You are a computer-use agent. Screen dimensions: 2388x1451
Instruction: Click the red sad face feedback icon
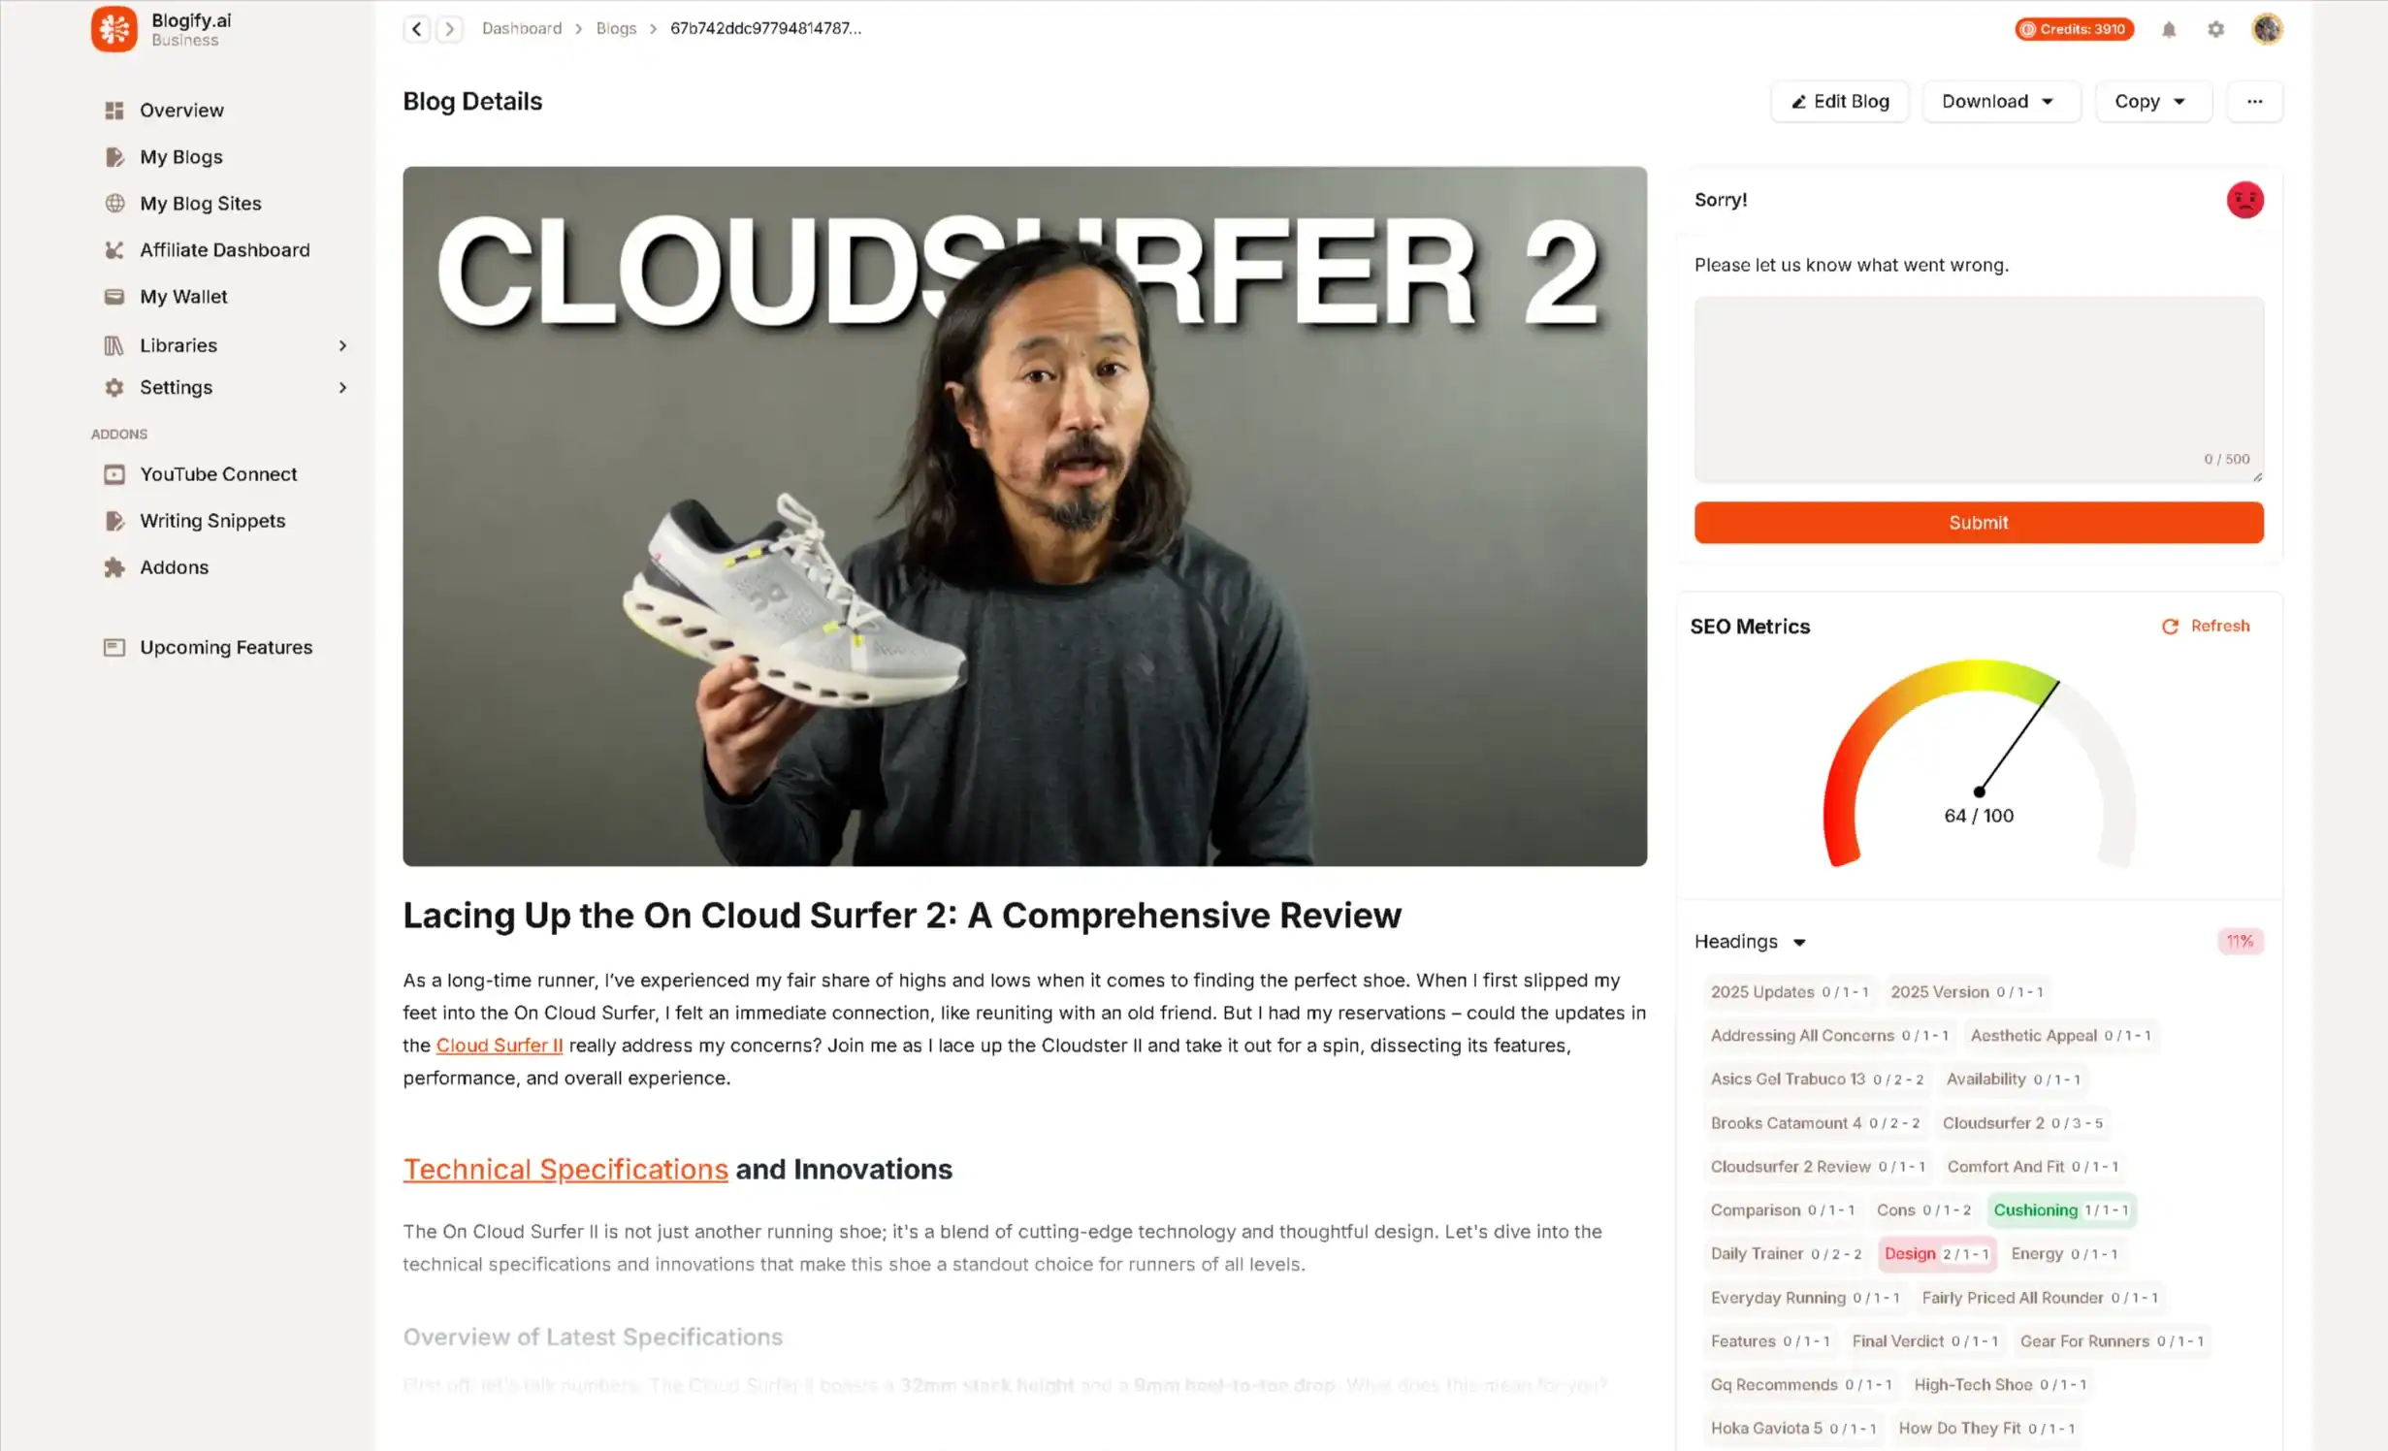click(x=2244, y=200)
